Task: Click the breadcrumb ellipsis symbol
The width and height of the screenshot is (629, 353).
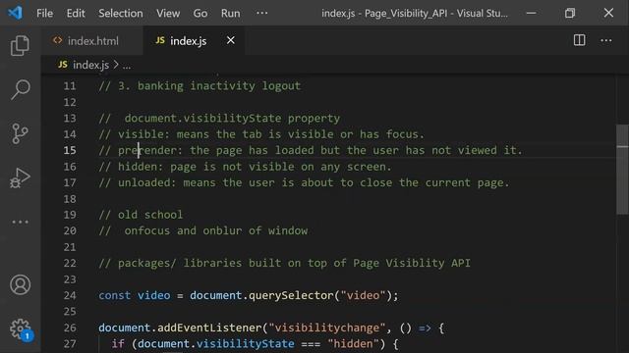Action: click(127, 66)
